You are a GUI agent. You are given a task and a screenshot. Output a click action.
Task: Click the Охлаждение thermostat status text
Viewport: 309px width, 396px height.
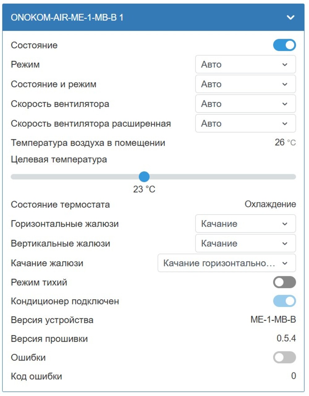(x=270, y=204)
